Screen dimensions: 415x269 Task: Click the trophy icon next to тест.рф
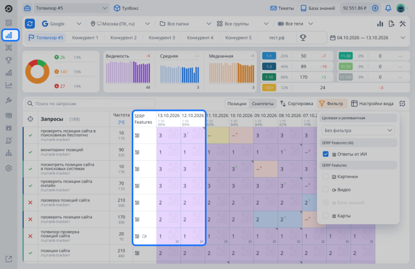pyautogui.click(x=303, y=37)
